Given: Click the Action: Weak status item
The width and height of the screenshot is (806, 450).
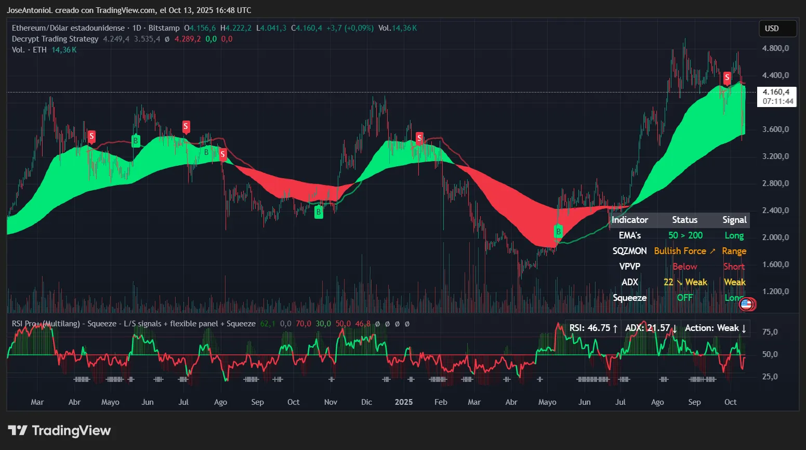Looking at the screenshot, I should pos(715,328).
